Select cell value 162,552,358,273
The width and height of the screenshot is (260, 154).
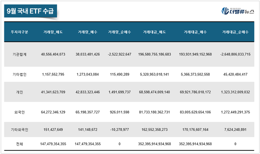(154, 130)
